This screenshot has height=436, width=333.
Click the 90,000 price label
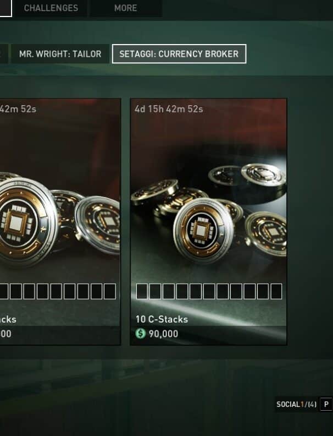(x=163, y=334)
